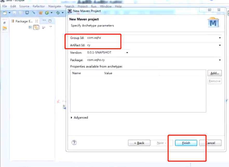Click the hierarchy folder icon in left trim

4,28
